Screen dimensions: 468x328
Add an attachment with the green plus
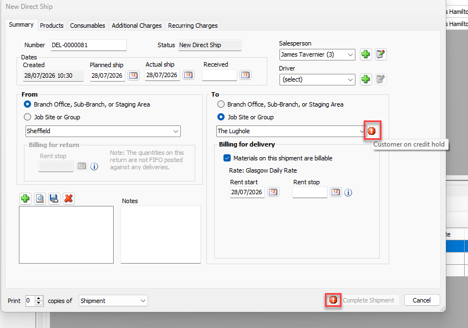[26, 199]
